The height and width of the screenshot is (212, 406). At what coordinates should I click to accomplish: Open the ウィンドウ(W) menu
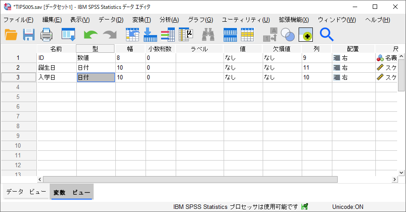coord(337,20)
